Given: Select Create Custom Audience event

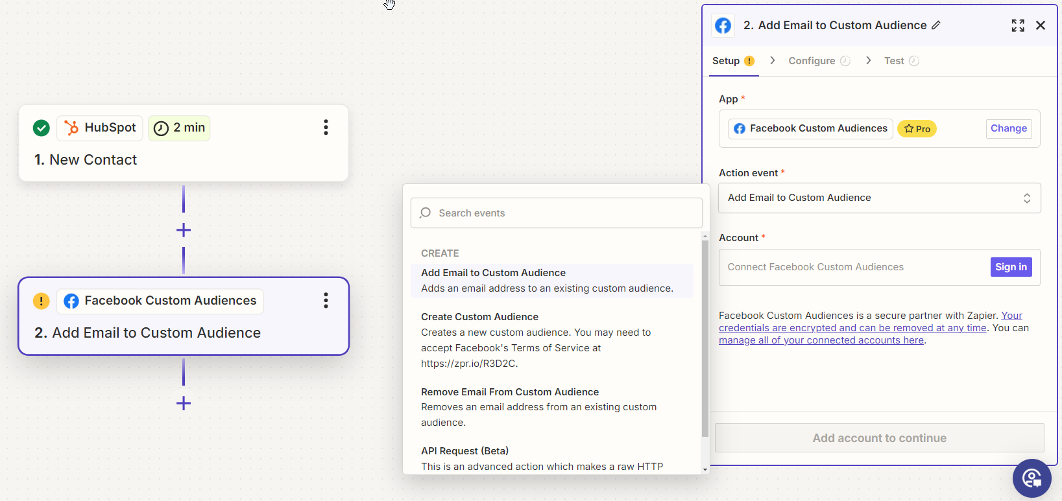Looking at the screenshot, I should [552, 340].
